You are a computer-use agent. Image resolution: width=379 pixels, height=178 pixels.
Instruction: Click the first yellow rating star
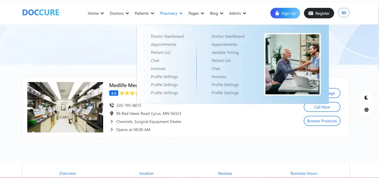[x=122, y=93]
